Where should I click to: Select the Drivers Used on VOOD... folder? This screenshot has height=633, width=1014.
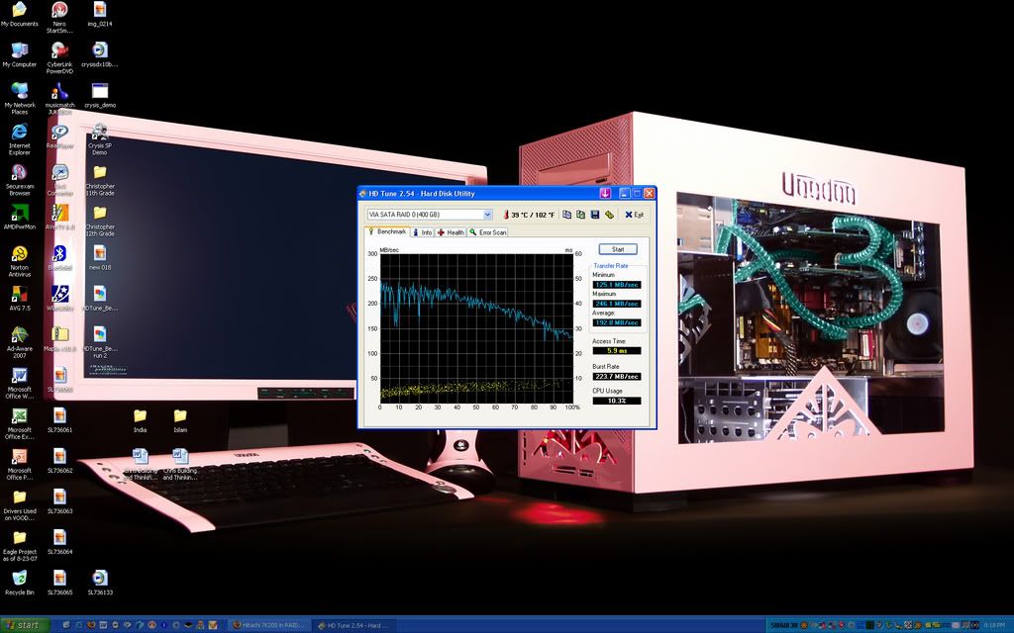(20, 505)
